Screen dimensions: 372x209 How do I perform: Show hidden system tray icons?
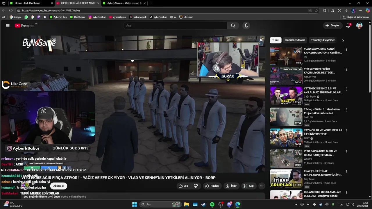[x=296, y=204]
